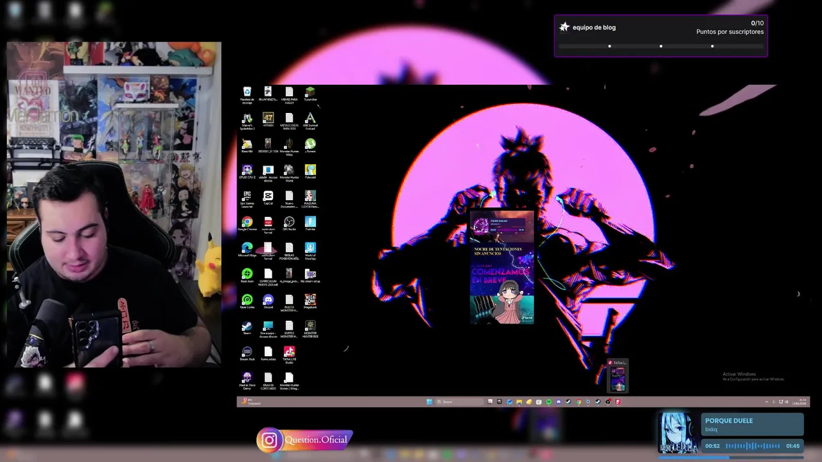The width and height of the screenshot is (822, 462).
Task: Open the Razer Cortex desktop shortcut
Action: point(247,302)
